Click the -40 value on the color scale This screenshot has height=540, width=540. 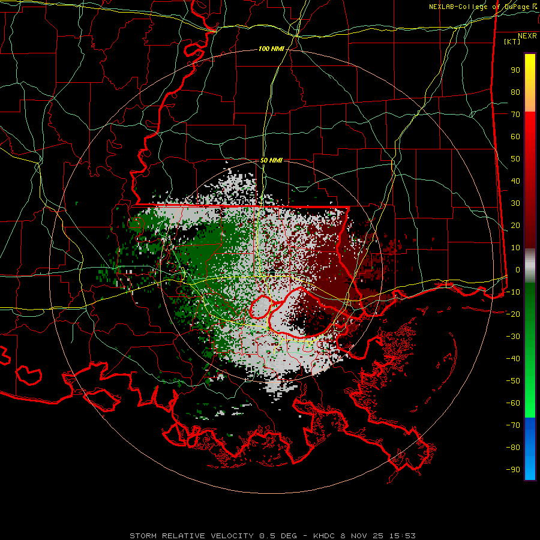(513, 359)
